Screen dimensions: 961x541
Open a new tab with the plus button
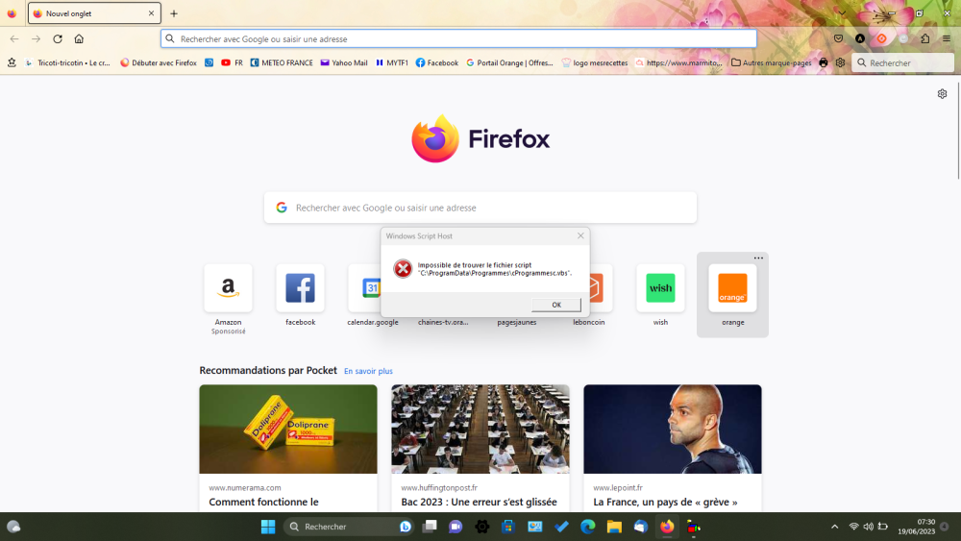[174, 13]
